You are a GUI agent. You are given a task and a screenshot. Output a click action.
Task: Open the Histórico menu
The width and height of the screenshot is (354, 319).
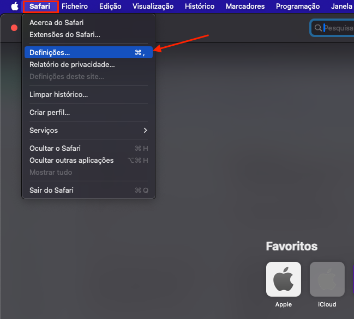[x=200, y=7]
